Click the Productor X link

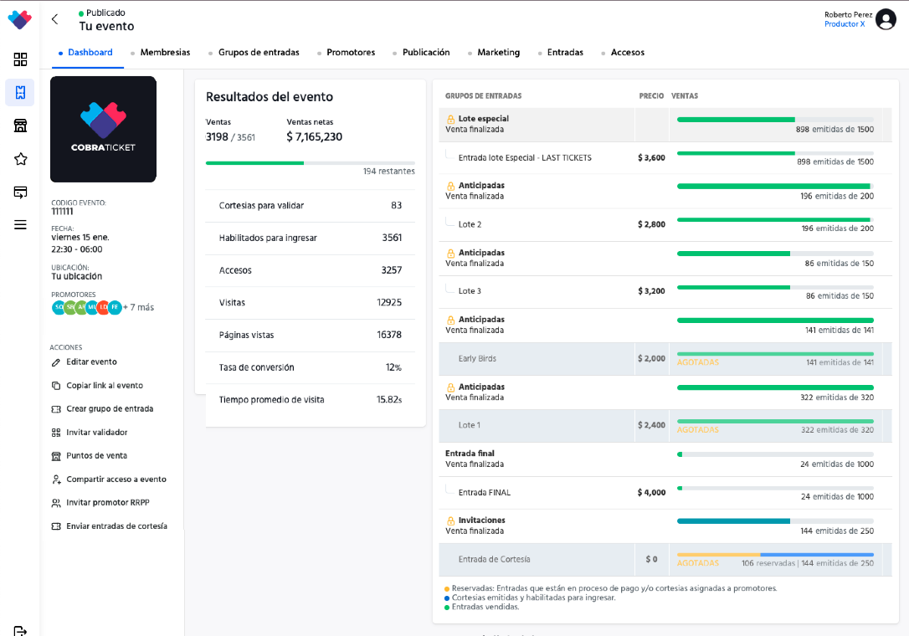tap(844, 24)
